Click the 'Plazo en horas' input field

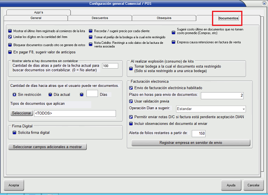222,95
